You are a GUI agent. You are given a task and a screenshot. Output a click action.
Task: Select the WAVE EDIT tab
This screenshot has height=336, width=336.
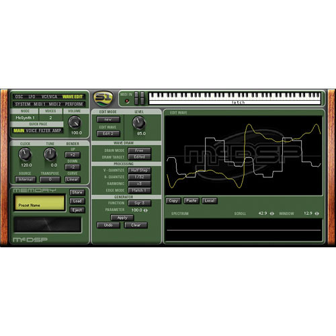click(x=73, y=97)
